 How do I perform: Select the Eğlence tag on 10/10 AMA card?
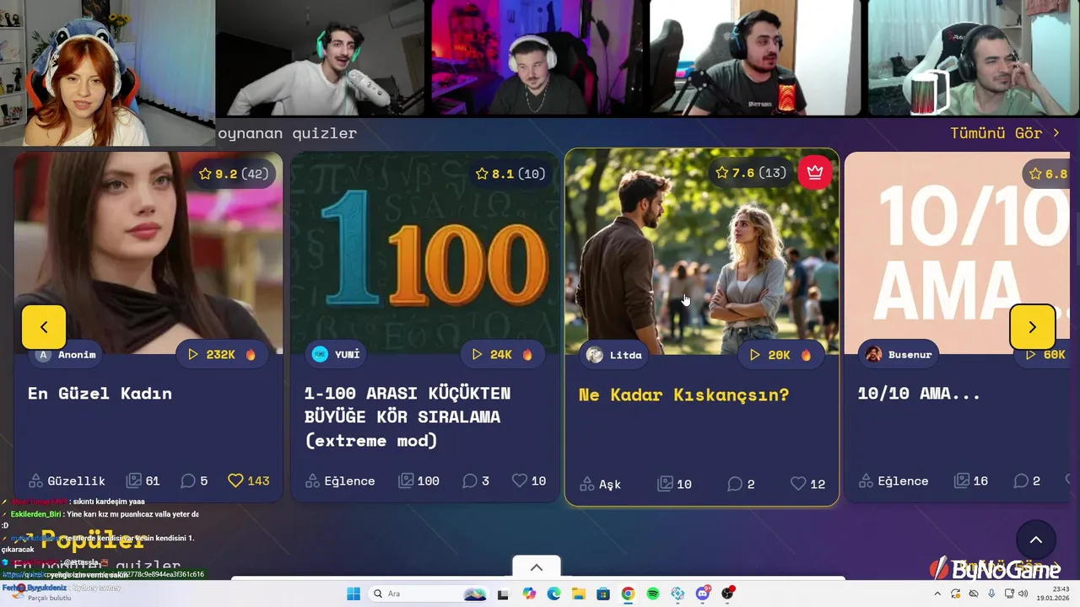click(893, 481)
